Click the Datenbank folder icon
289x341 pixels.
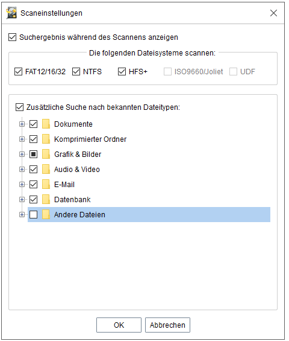click(x=46, y=199)
